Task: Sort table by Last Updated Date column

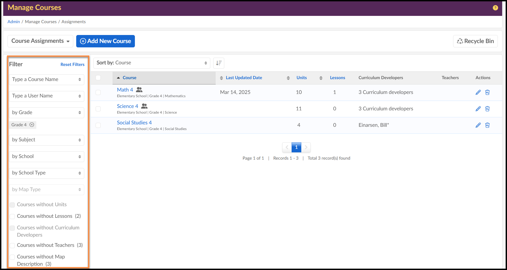Action: click(x=244, y=78)
